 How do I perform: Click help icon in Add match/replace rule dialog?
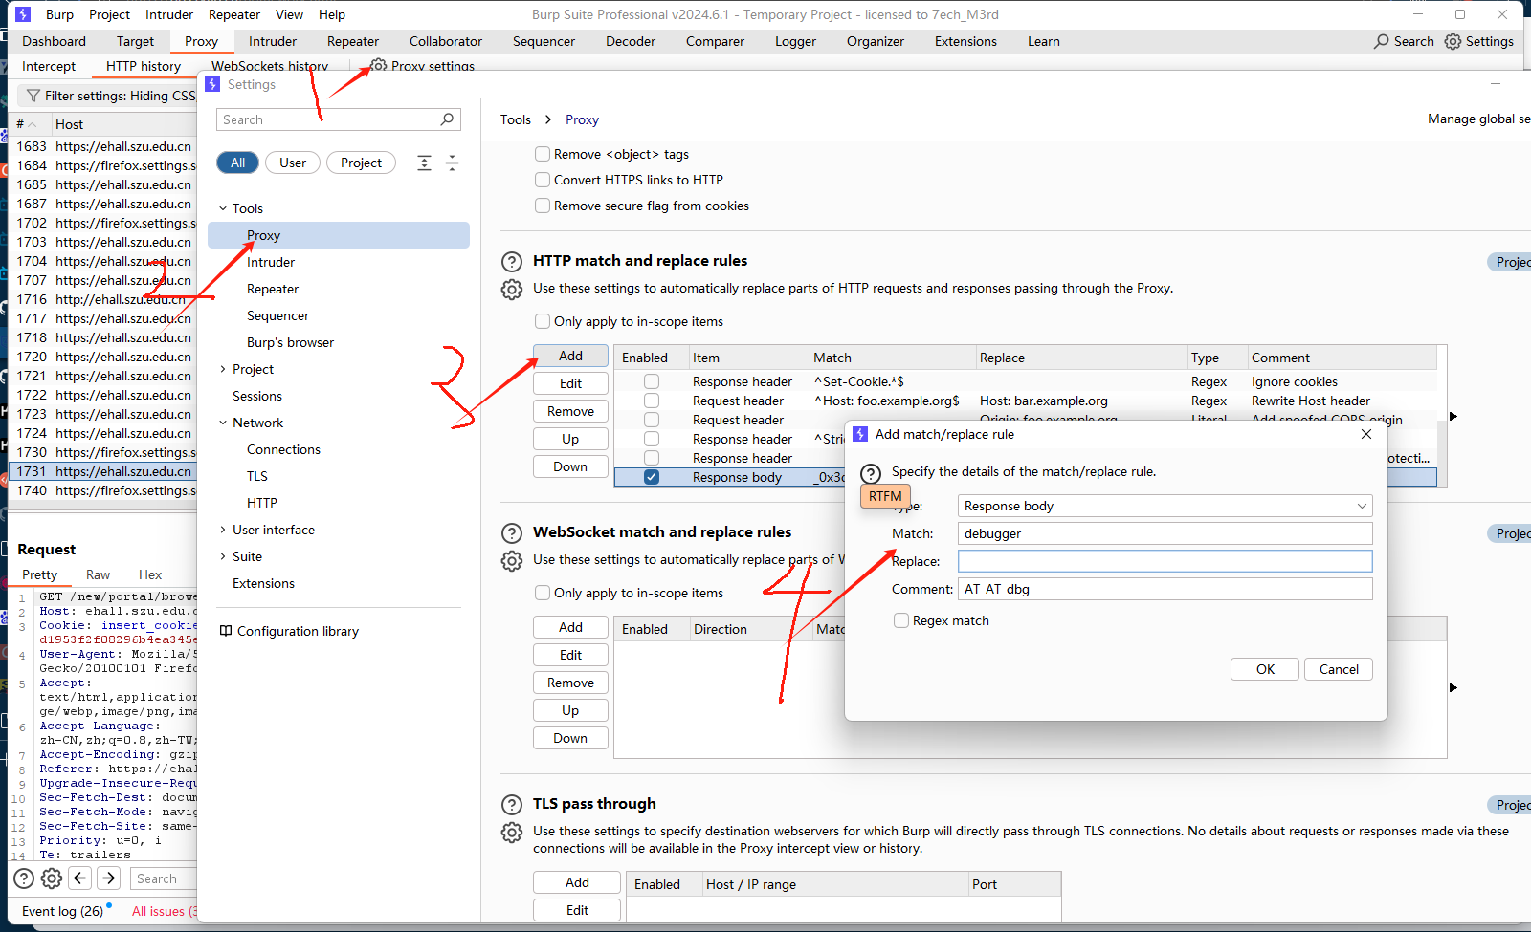(x=871, y=473)
